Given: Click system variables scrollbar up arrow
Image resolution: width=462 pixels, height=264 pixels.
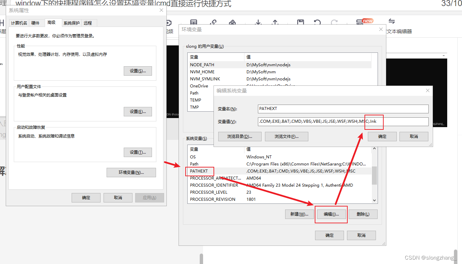Looking at the screenshot, I should click(x=375, y=148).
